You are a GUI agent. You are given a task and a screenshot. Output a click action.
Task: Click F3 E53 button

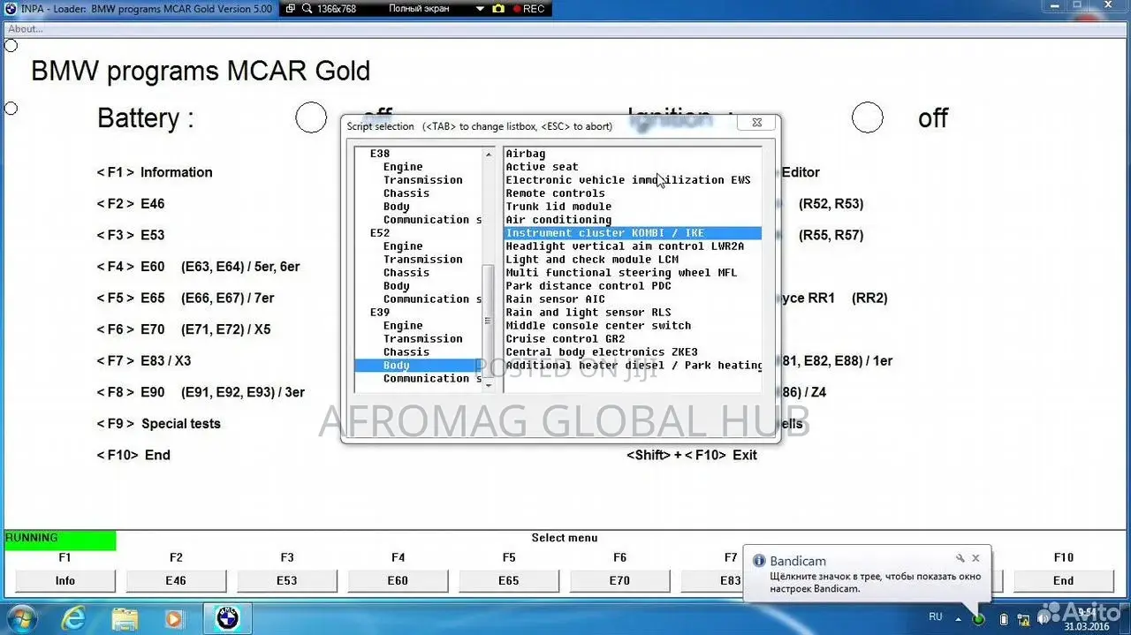287,580
